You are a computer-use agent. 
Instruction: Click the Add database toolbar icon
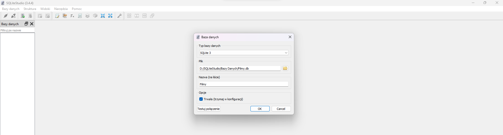click(x=23, y=16)
